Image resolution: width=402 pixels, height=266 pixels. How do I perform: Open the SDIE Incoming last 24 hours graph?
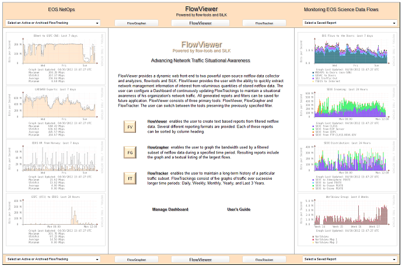click(347, 112)
